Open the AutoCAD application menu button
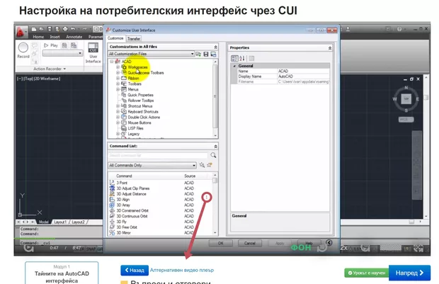Viewport: 439px width, 284px height. [21, 32]
